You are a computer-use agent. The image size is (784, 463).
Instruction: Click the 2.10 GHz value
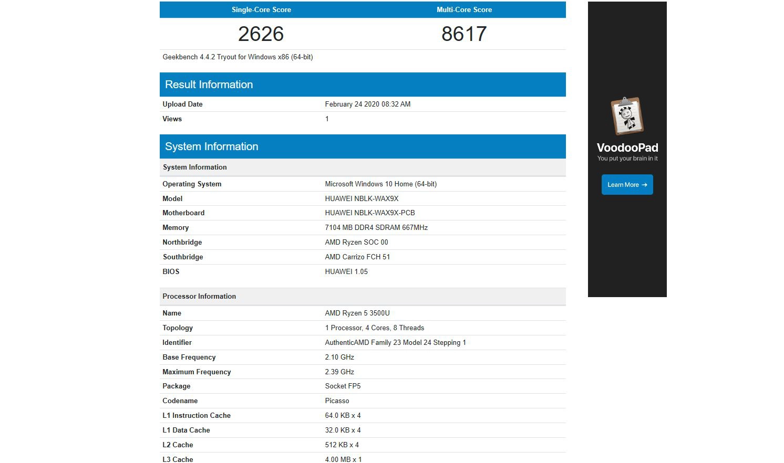coord(339,357)
